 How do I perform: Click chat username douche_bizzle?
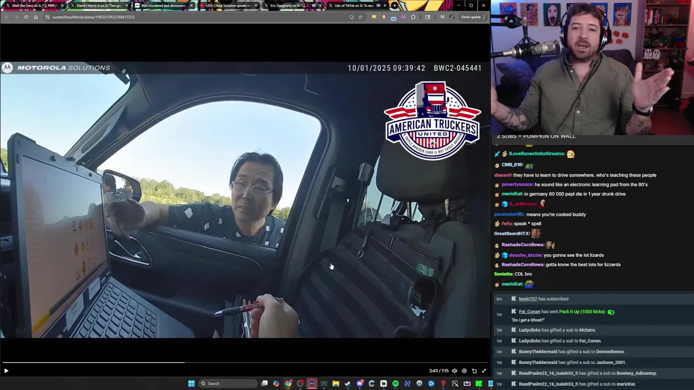[525, 255]
